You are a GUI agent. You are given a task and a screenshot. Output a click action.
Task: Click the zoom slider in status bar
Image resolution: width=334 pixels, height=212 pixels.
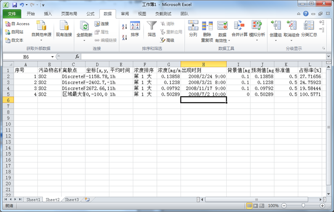click(303, 206)
